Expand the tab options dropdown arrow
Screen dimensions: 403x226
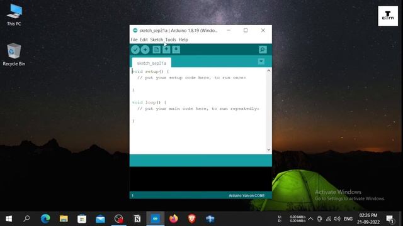[x=261, y=62]
